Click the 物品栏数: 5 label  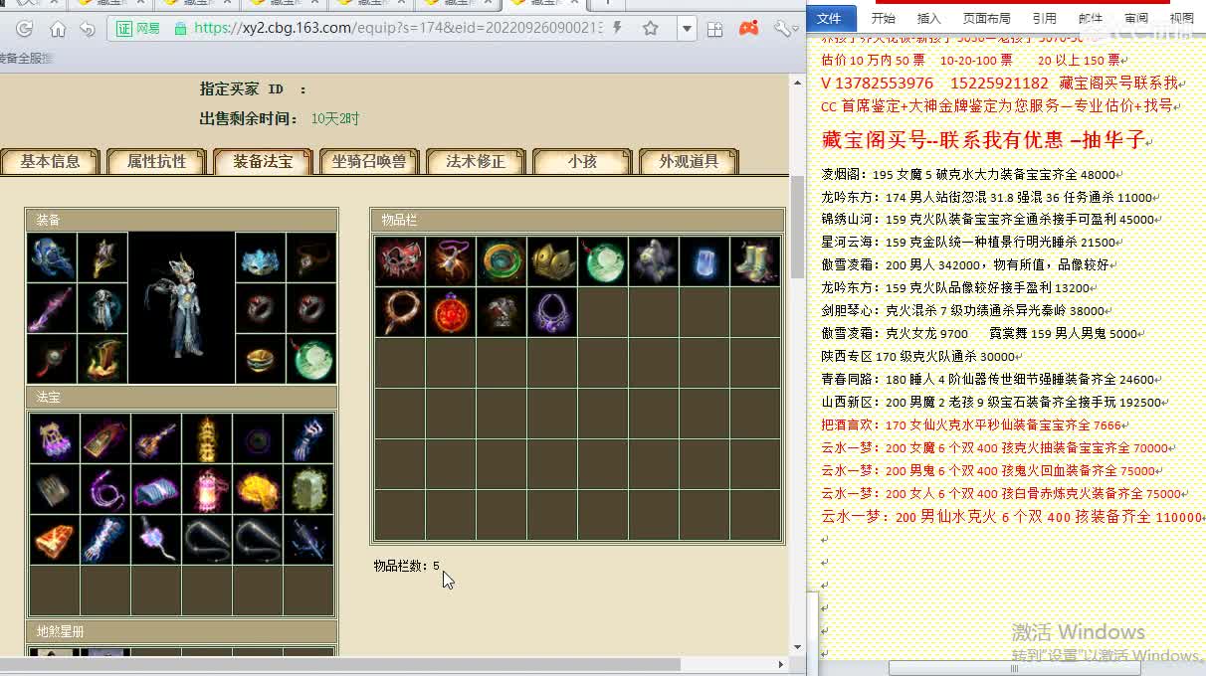pos(407,566)
